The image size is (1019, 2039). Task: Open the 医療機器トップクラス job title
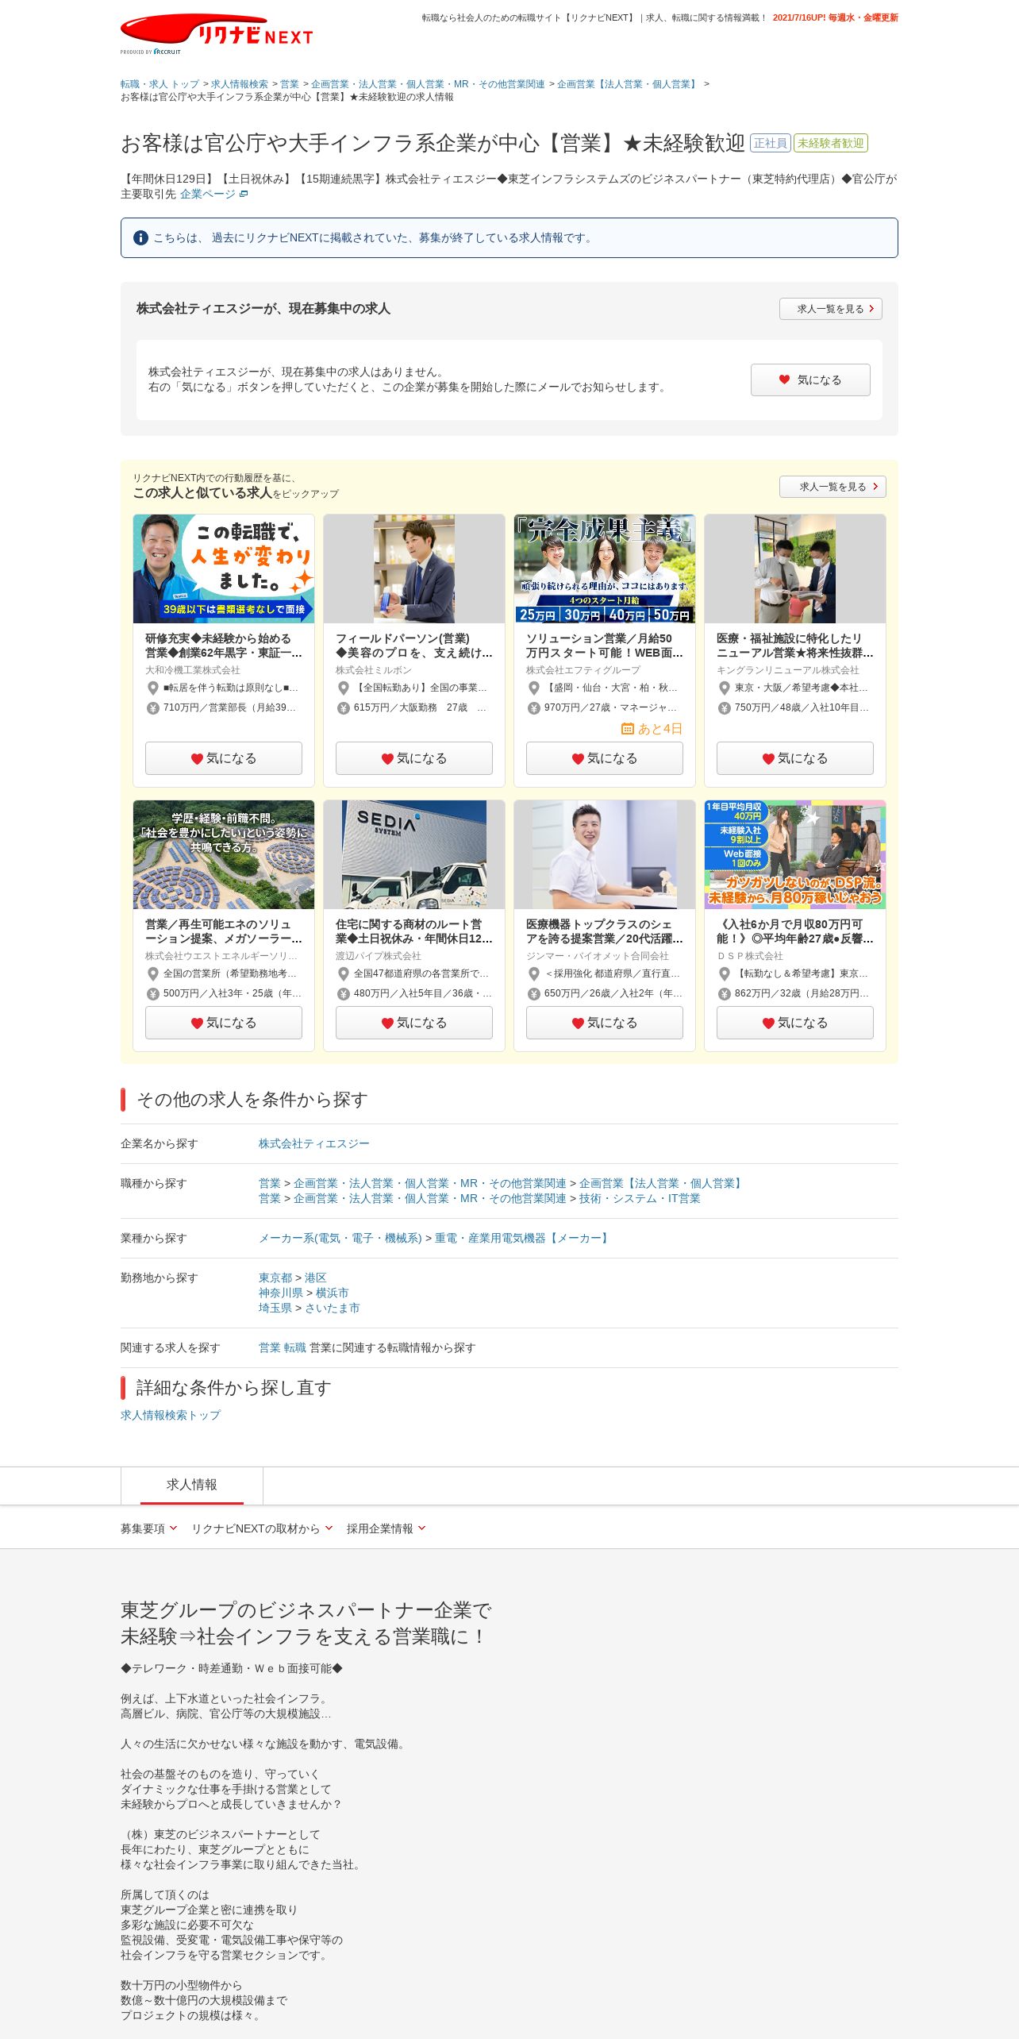coord(605,931)
